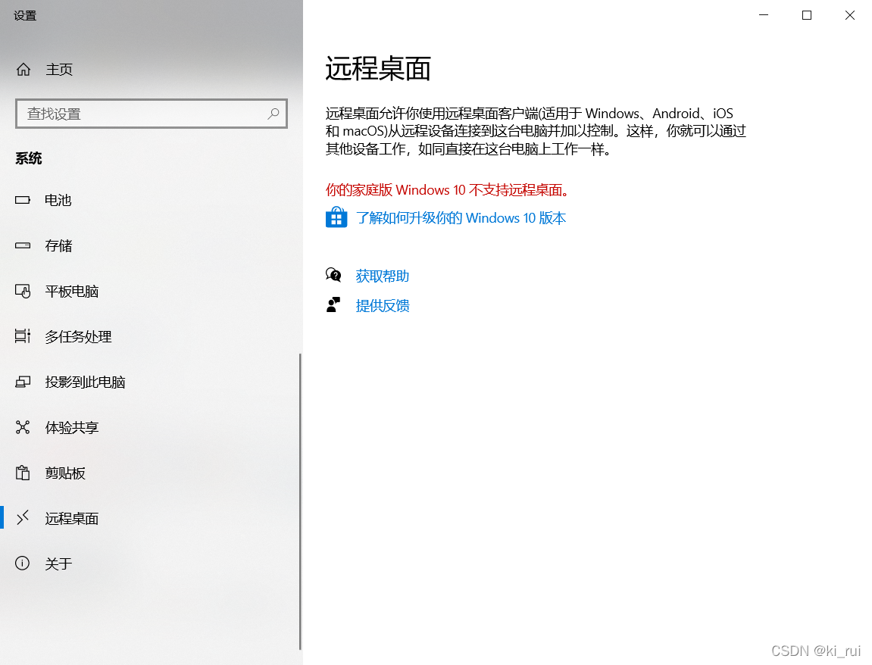
Task: Click the multitasking icon
Action: pyautogui.click(x=23, y=336)
